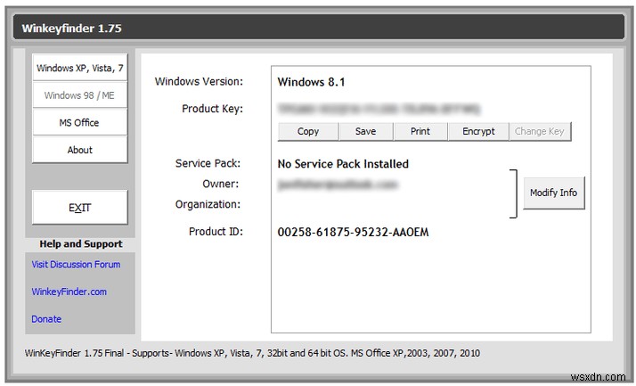Print the product key
The width and height of the screenshot is (636, 386).
click(420, 131)
